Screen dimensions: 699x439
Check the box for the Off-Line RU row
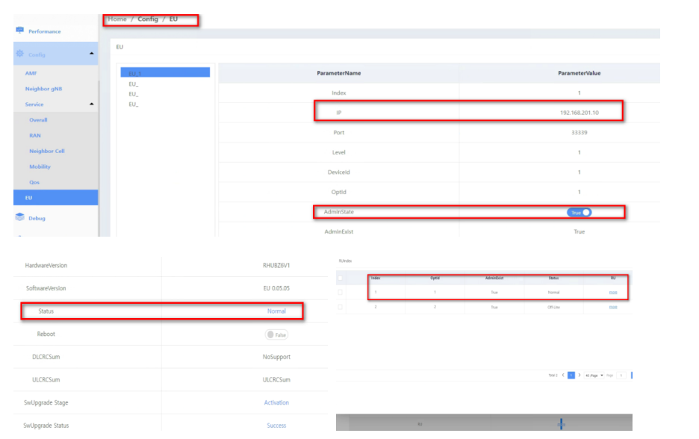click(341, 307)
